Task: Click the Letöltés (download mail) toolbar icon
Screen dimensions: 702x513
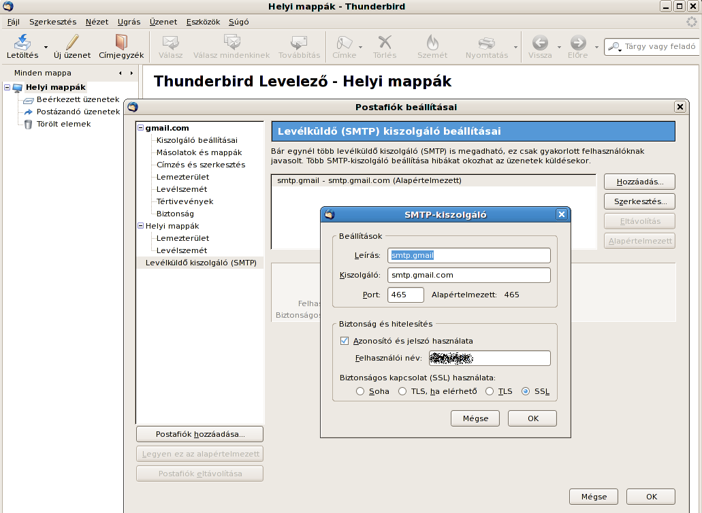Action: [x=22, y=43]
